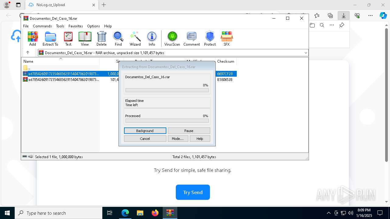Open File Explorer from taskbar
390x219 pixels.
point(140,213)
